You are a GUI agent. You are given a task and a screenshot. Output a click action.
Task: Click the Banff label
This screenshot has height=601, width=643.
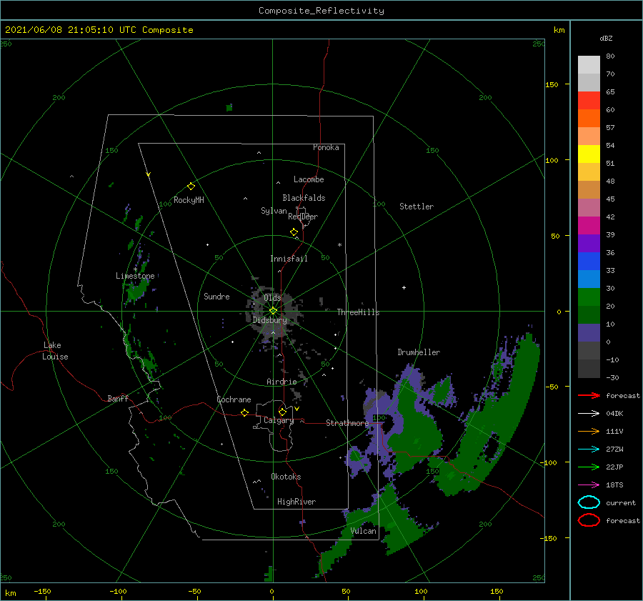(118, 398)
